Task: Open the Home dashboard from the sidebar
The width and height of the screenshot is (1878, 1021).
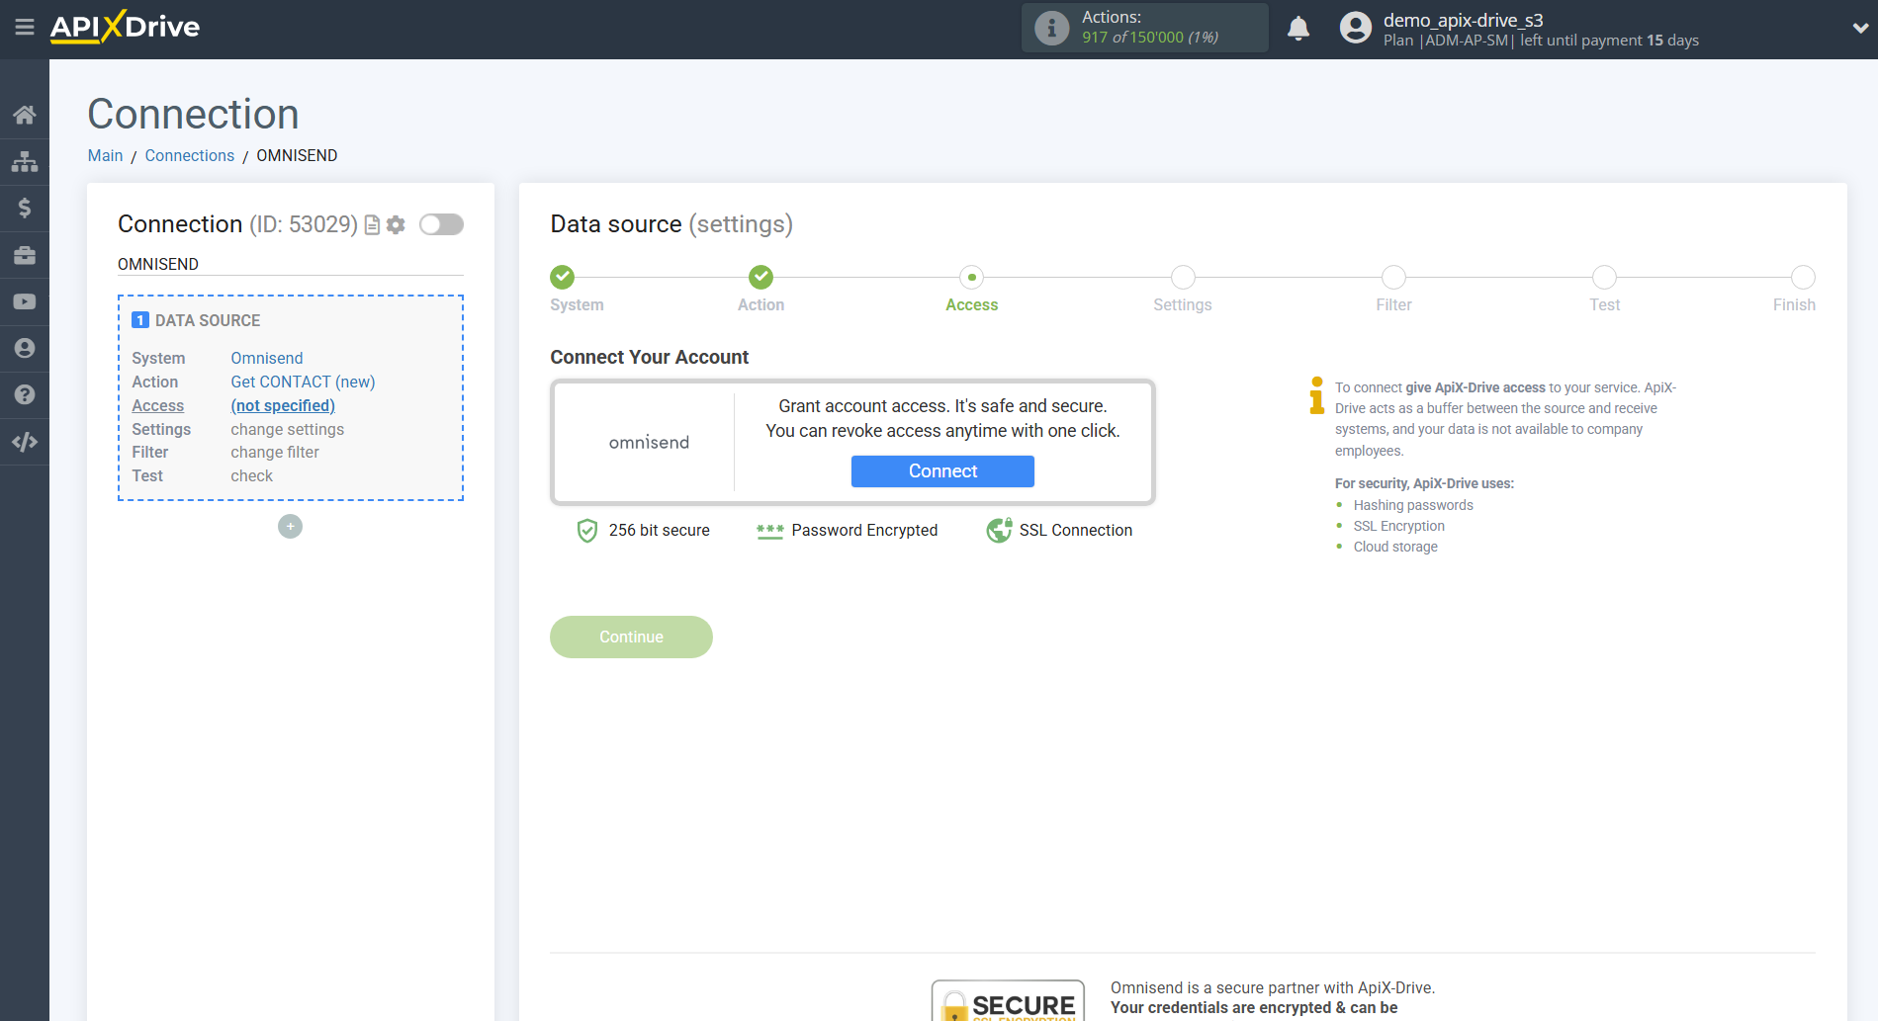Action: 25,114
